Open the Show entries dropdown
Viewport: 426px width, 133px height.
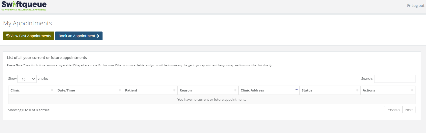27,79
